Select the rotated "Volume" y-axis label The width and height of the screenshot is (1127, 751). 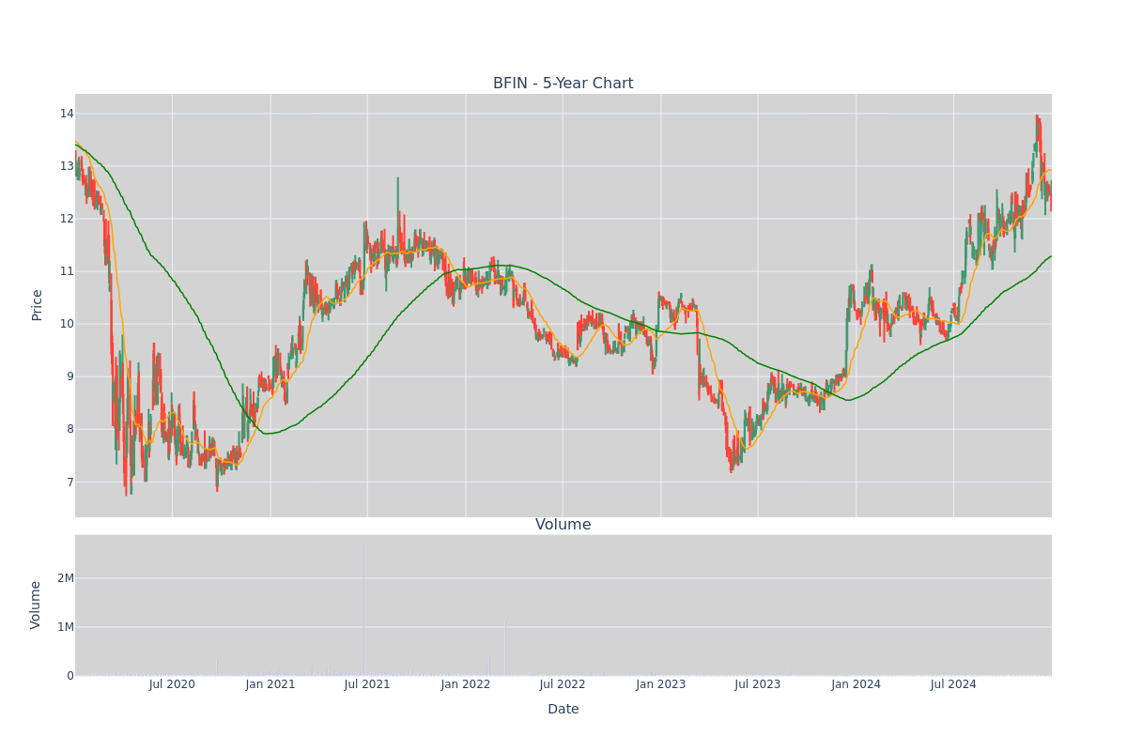[38, 605]
